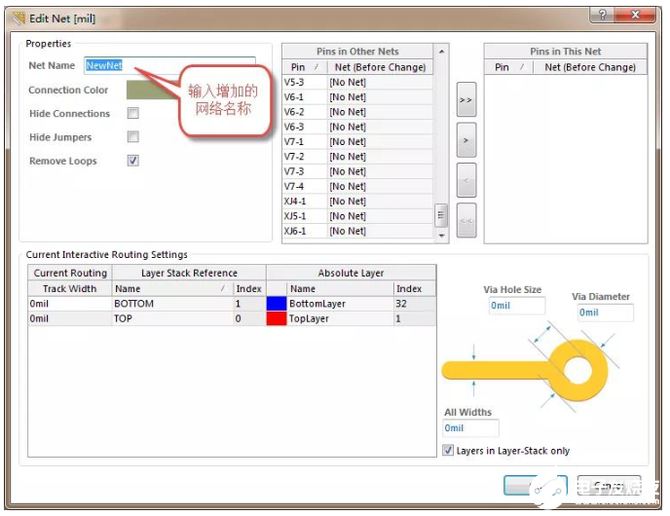Viewport: 670px width, 516px height.
Task: Click the Edit Net title bar icon
Action: pos(19,18)
